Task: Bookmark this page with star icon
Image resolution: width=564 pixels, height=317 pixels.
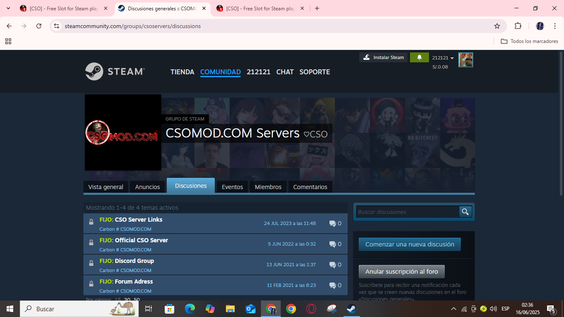Action: 497,26
